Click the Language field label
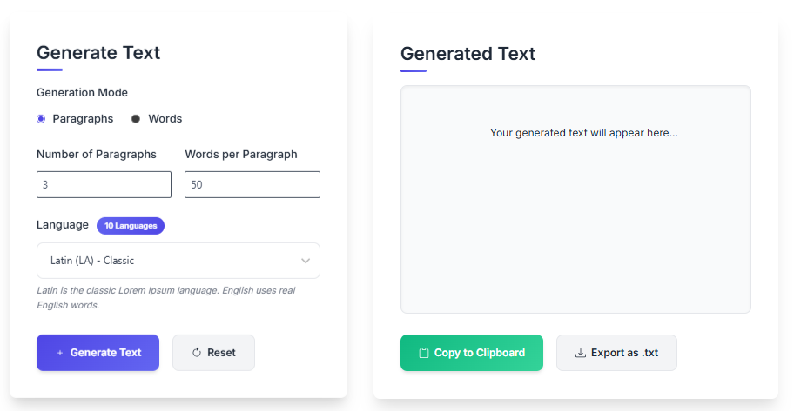 click(x=63, y=224)
